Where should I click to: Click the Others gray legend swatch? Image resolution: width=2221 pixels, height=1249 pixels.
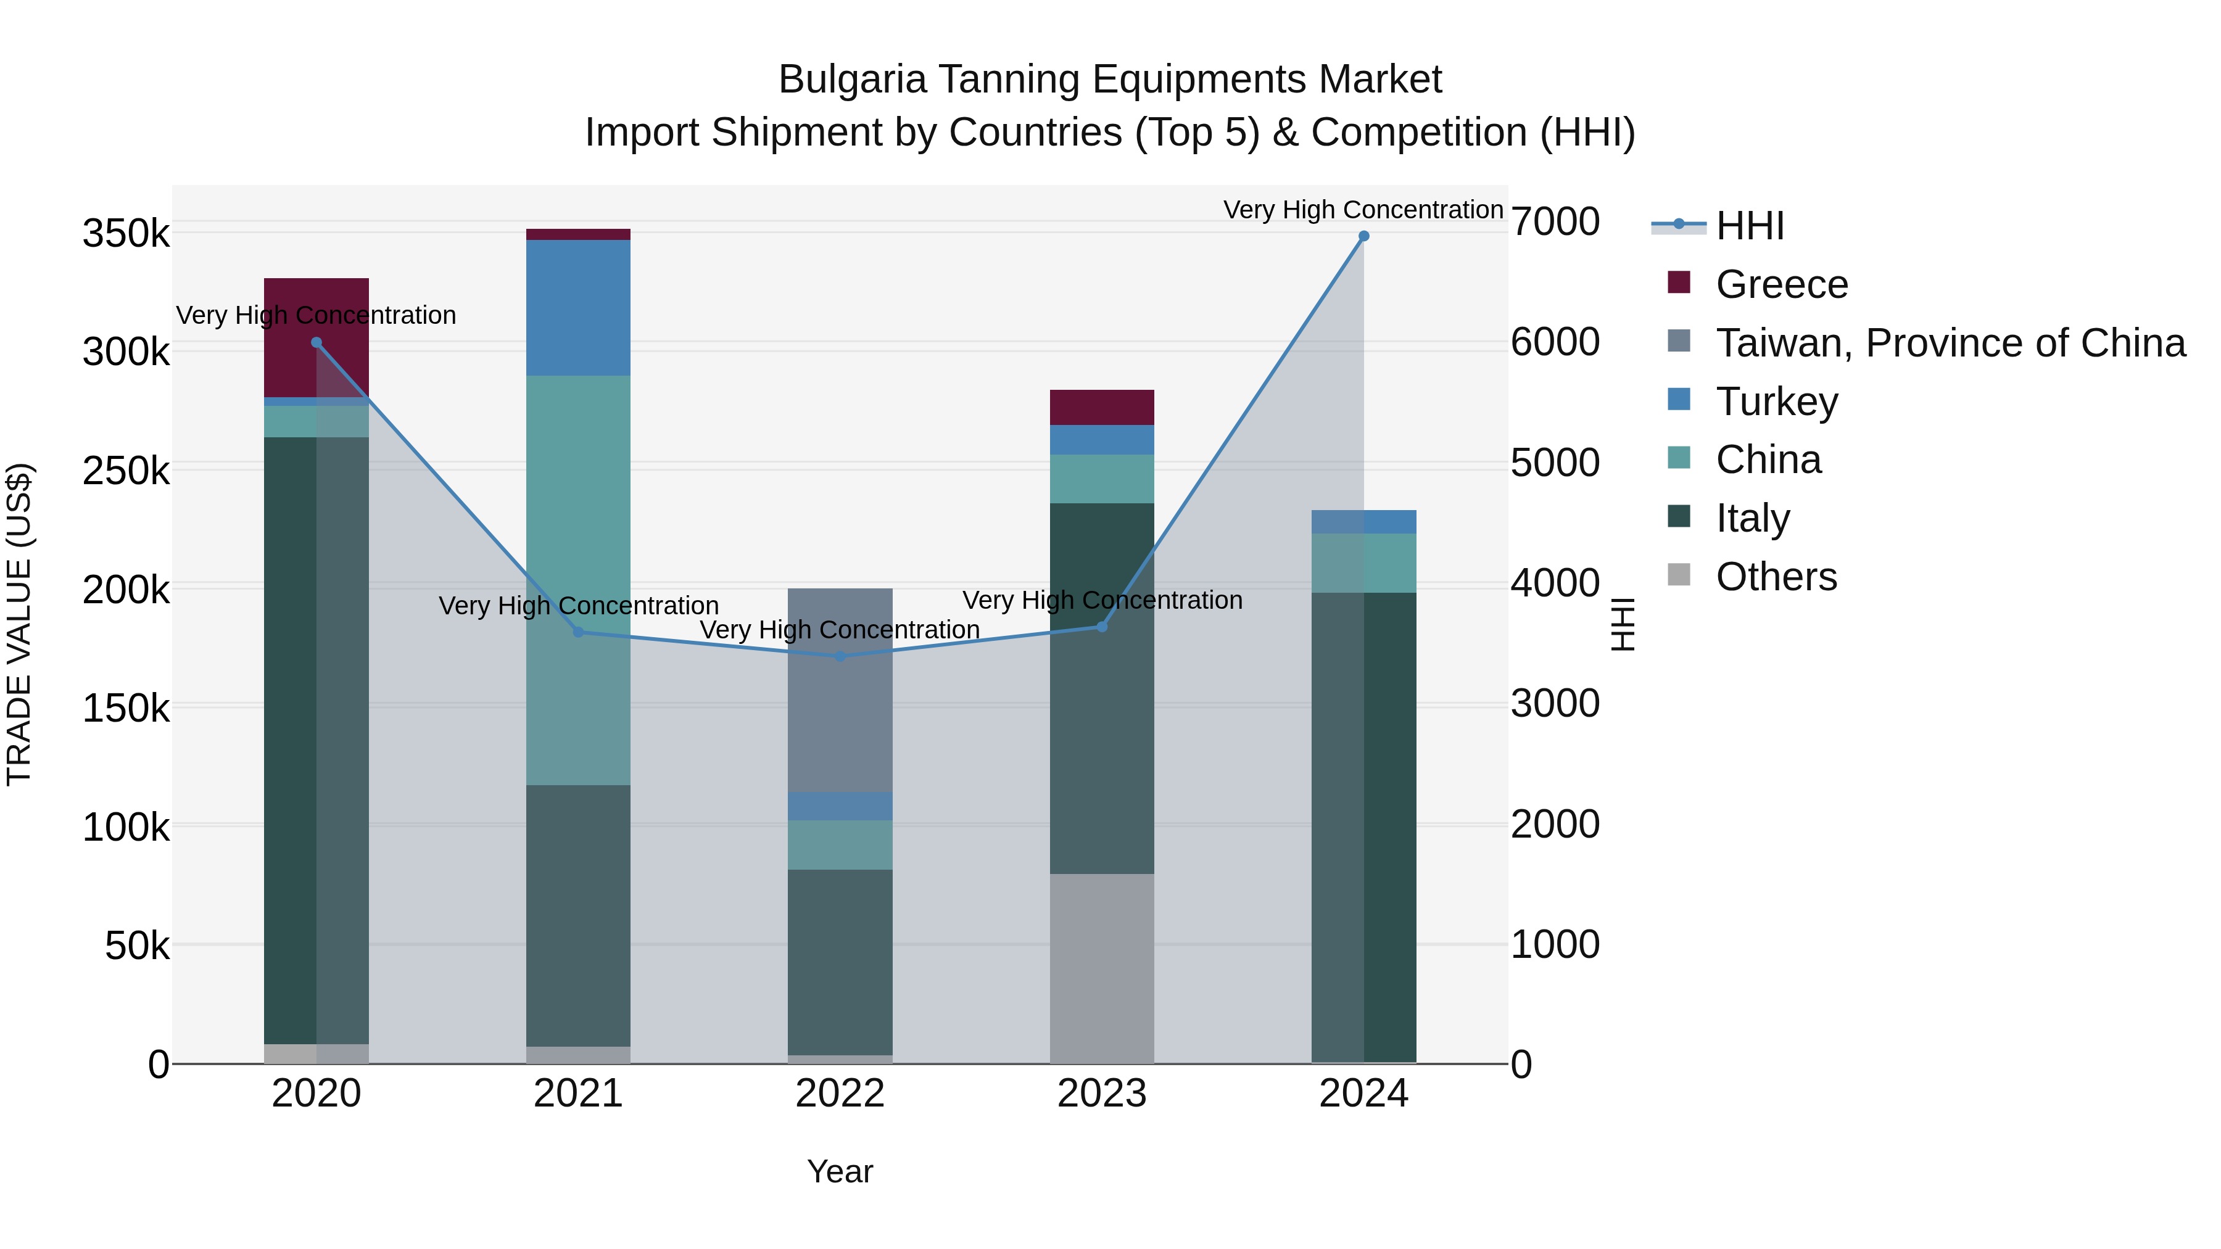[1679, 574]
